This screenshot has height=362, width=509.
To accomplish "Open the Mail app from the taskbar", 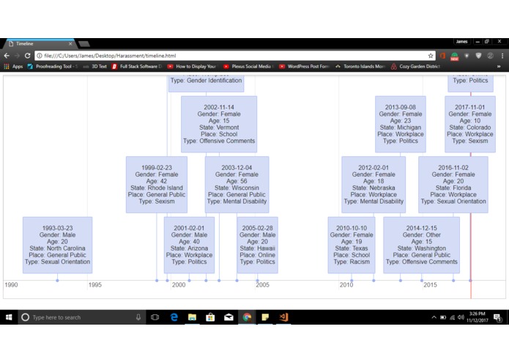I will pyautogui.click(x=229, y=317).
